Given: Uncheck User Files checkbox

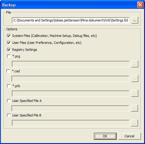Looking at the screenshot, I should click(9, 43).
